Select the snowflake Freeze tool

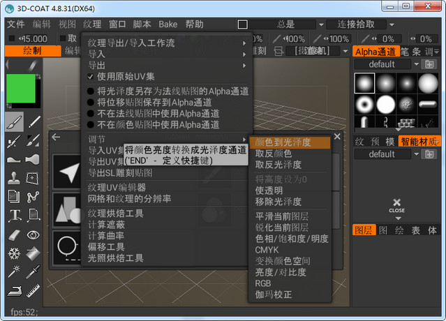pos(14,253)
